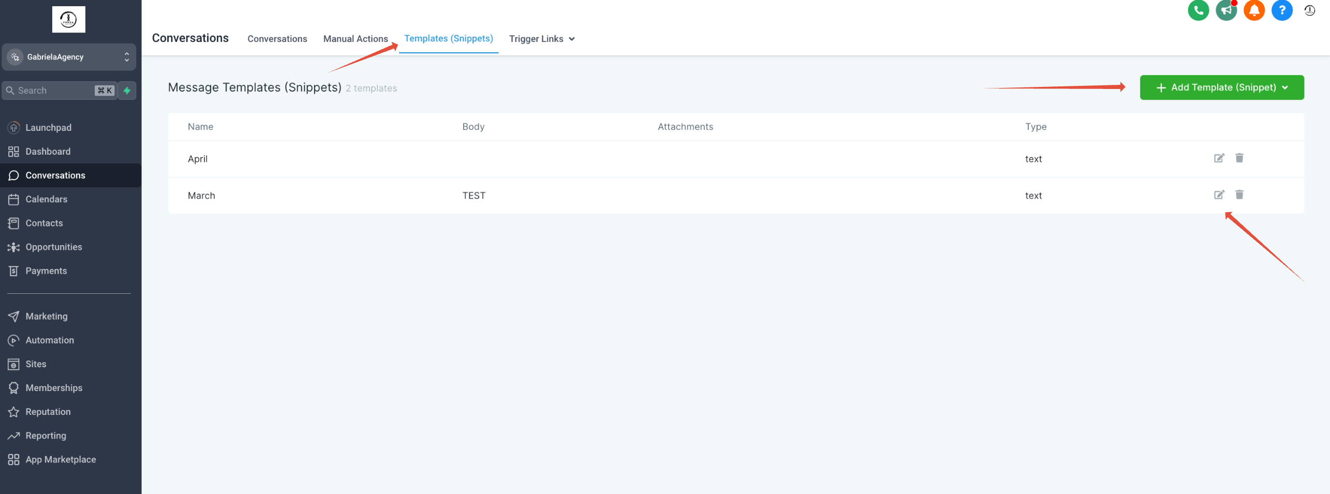Delete the March template
This screenshot has height=494, width=1330.
point(1239,195)
